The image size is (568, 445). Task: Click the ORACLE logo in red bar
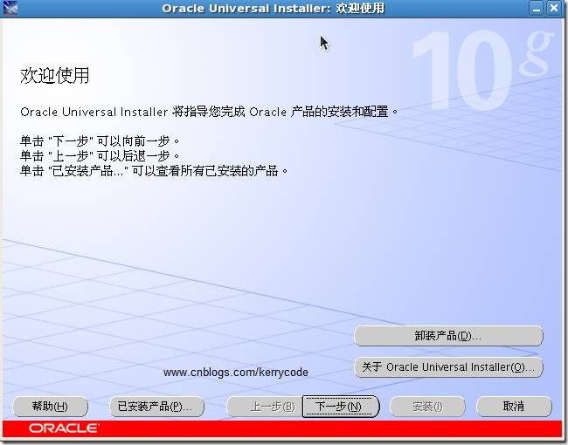coord(64,428)
